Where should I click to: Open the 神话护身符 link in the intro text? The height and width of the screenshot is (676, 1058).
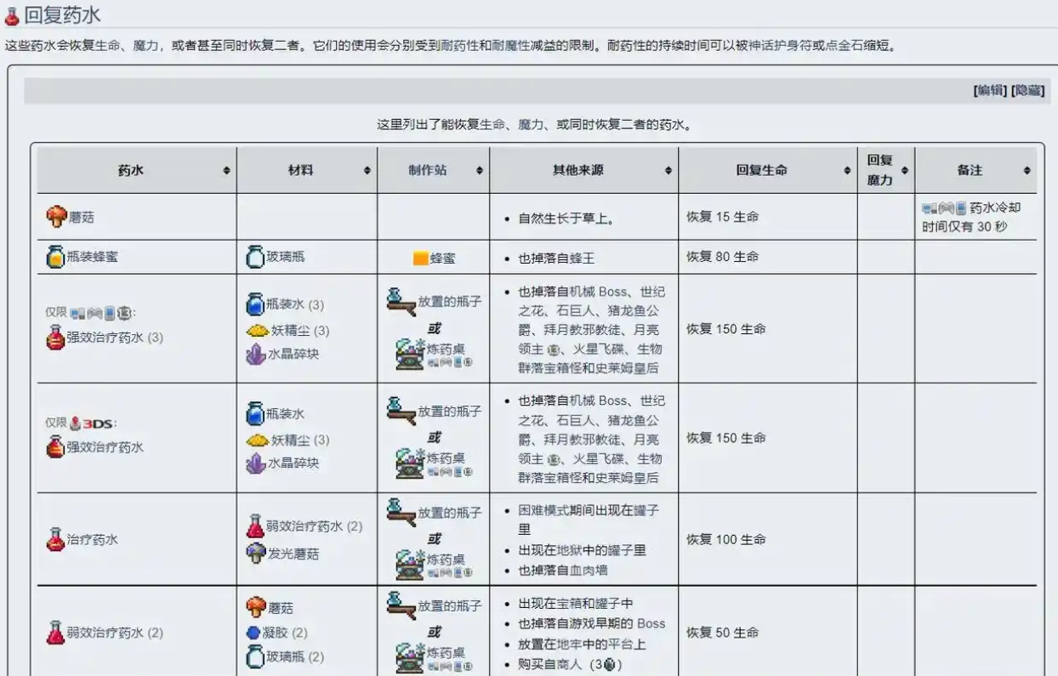(780, 46)
